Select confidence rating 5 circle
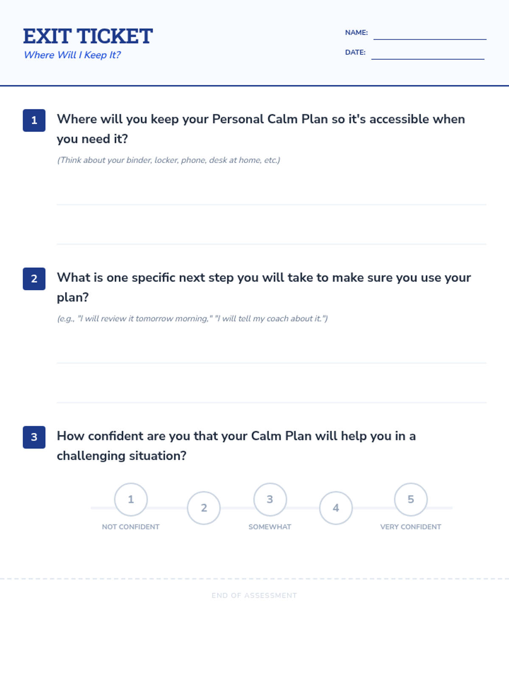Viewport: 509px width, 679px height. tap(411, 499)
